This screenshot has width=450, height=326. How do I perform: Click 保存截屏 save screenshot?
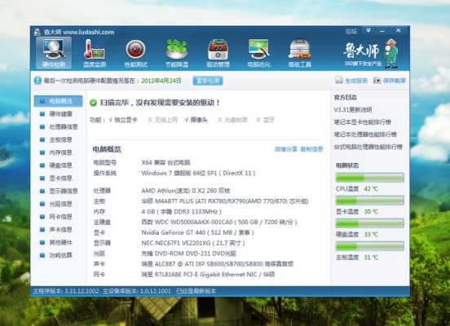point(390,81)
